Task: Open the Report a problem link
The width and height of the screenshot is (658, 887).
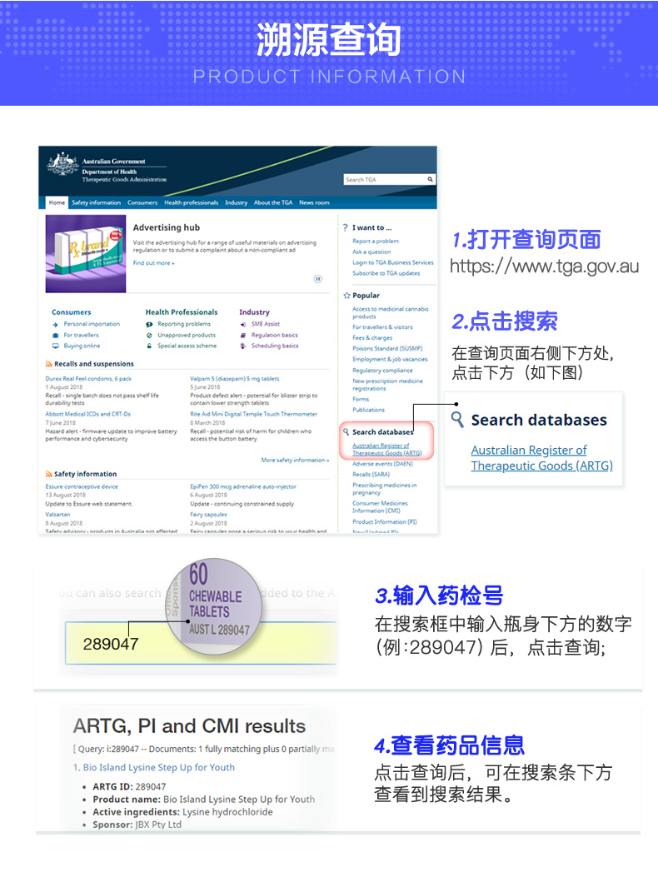Action: [376, 241]
